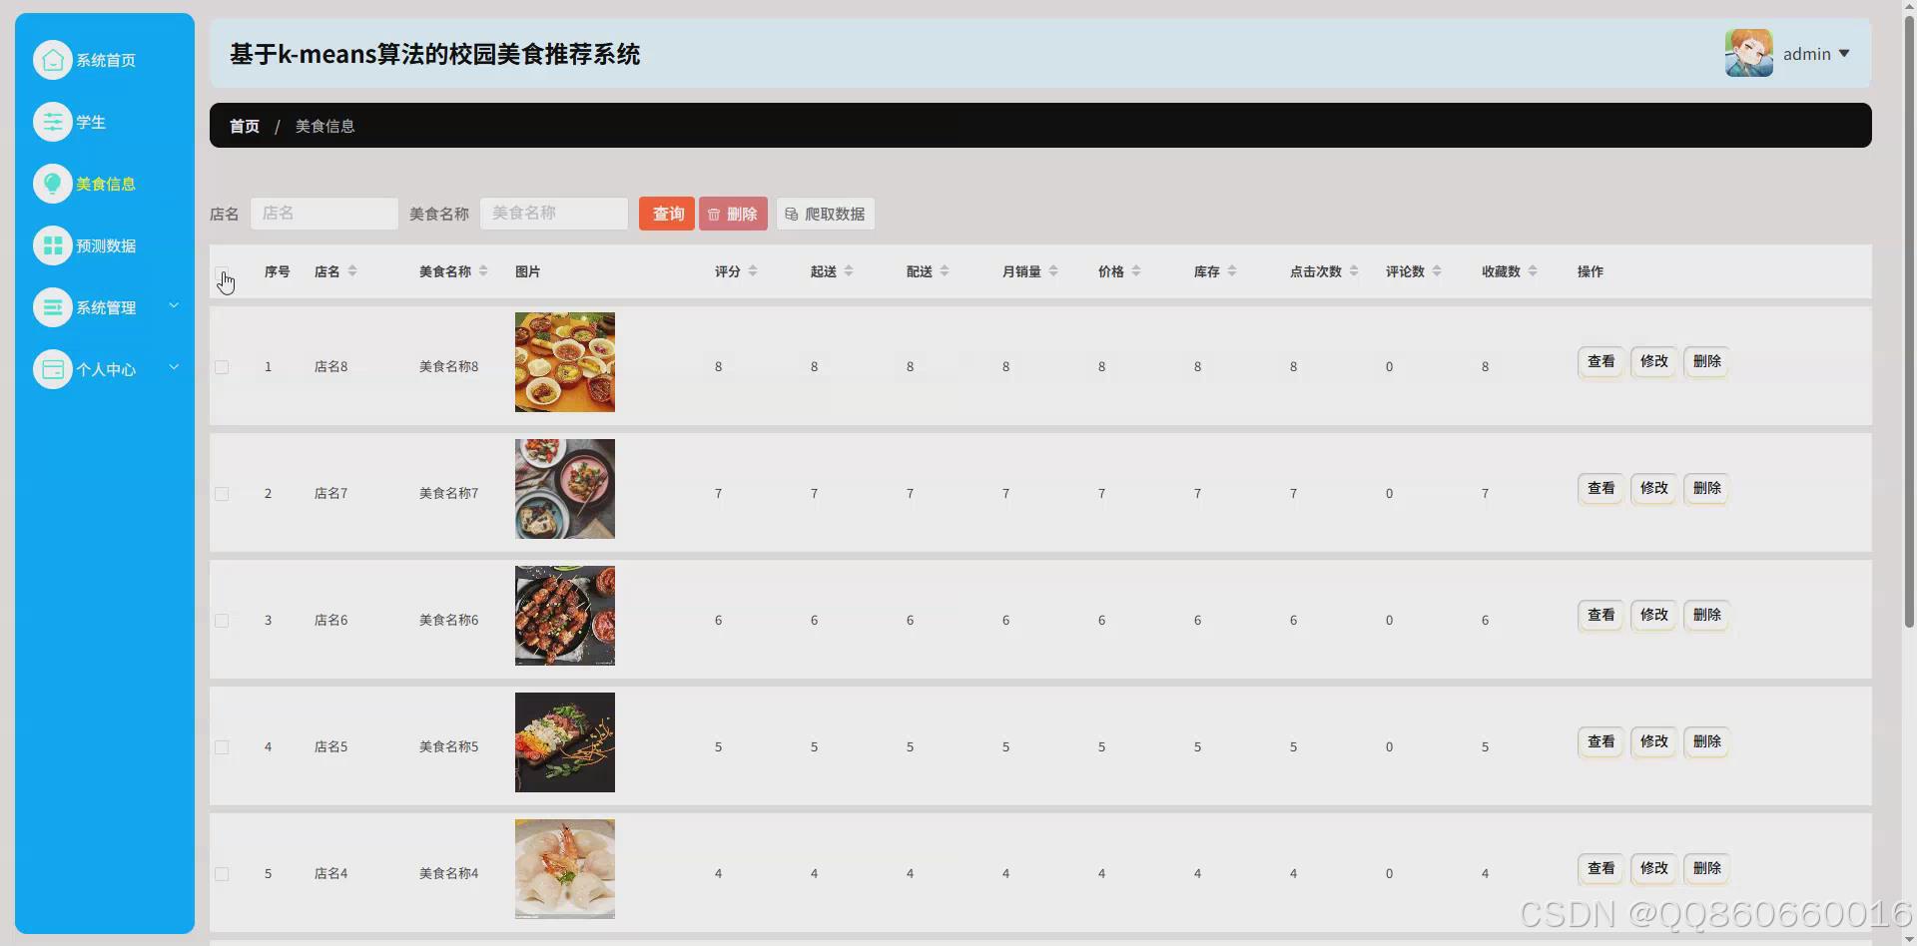The height and width of the screenshot is (946, 1917).
Task: Click the admin avatar picture
Action: 1749,53
